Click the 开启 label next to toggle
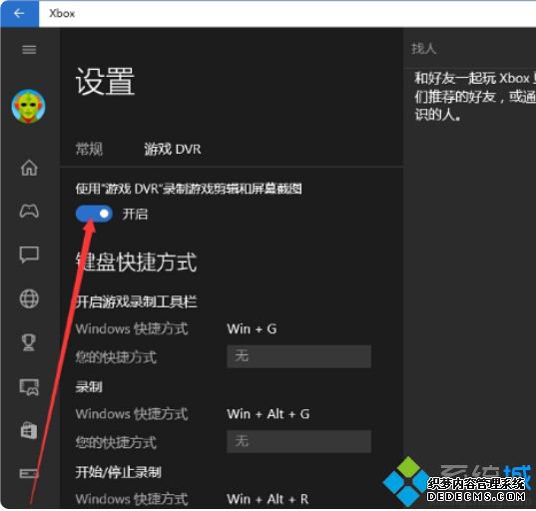Screen dimensions: 536x511 click(135, 215)
